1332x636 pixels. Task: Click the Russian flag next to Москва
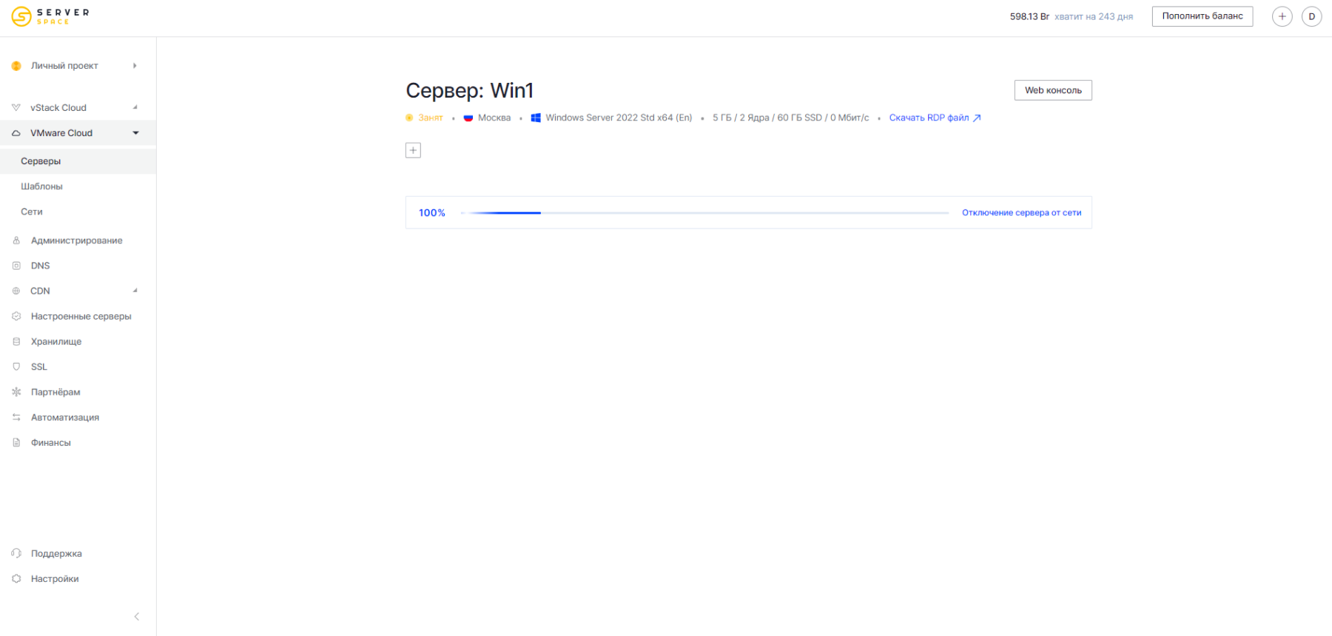tap(468, 118)
